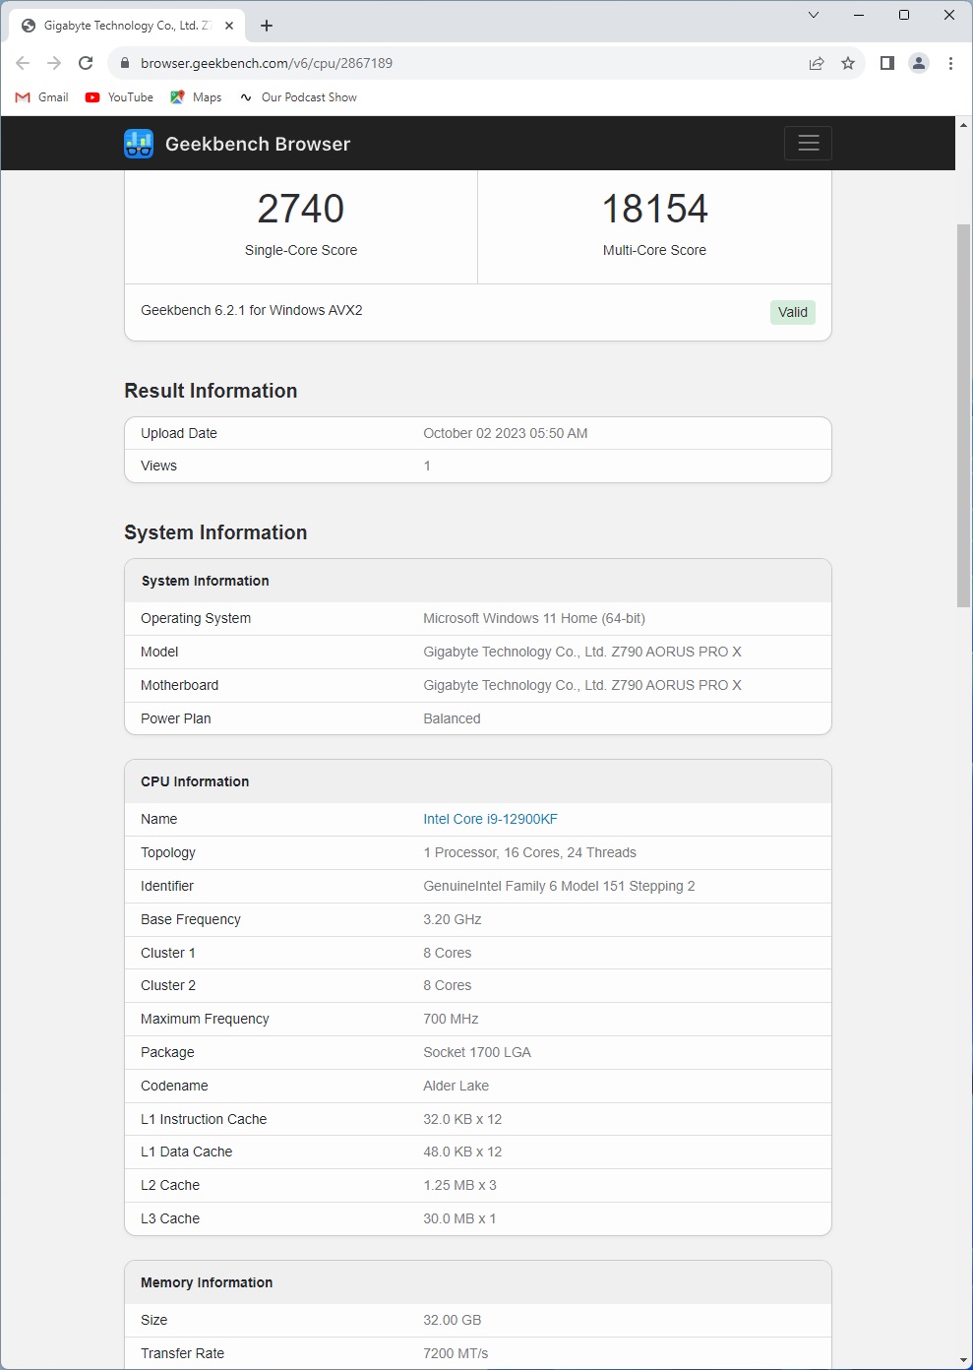Click the vertical page scrollbar thumb
The image size is (973, 1370).
coord(963,415)
